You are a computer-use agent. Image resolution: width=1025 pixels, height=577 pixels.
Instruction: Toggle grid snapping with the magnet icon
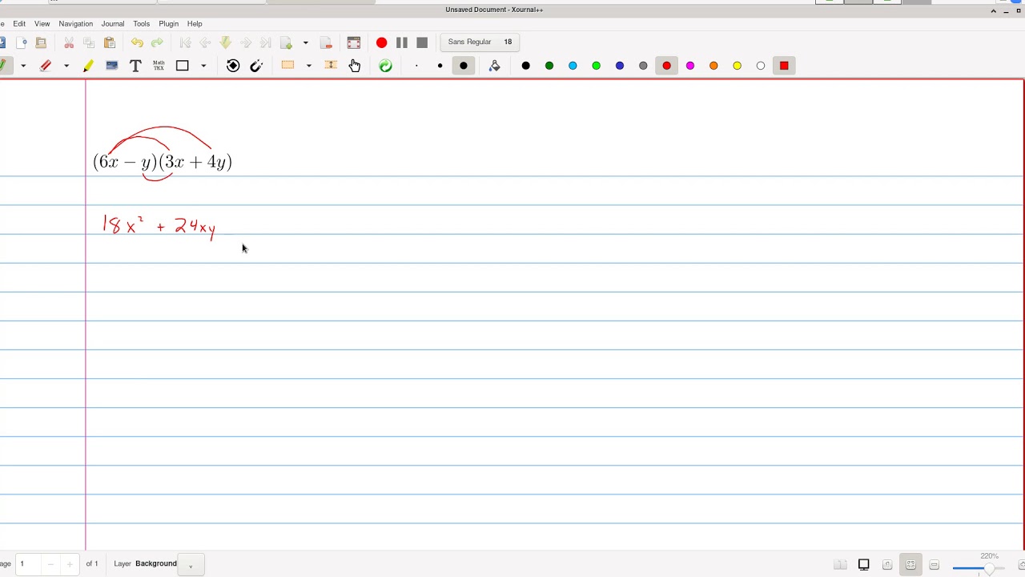(x=256, y=66)
